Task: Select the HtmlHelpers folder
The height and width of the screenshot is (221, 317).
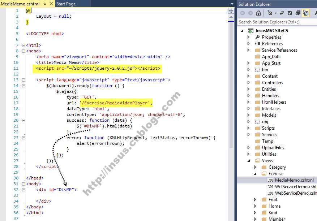Action: tap(274, 102)
